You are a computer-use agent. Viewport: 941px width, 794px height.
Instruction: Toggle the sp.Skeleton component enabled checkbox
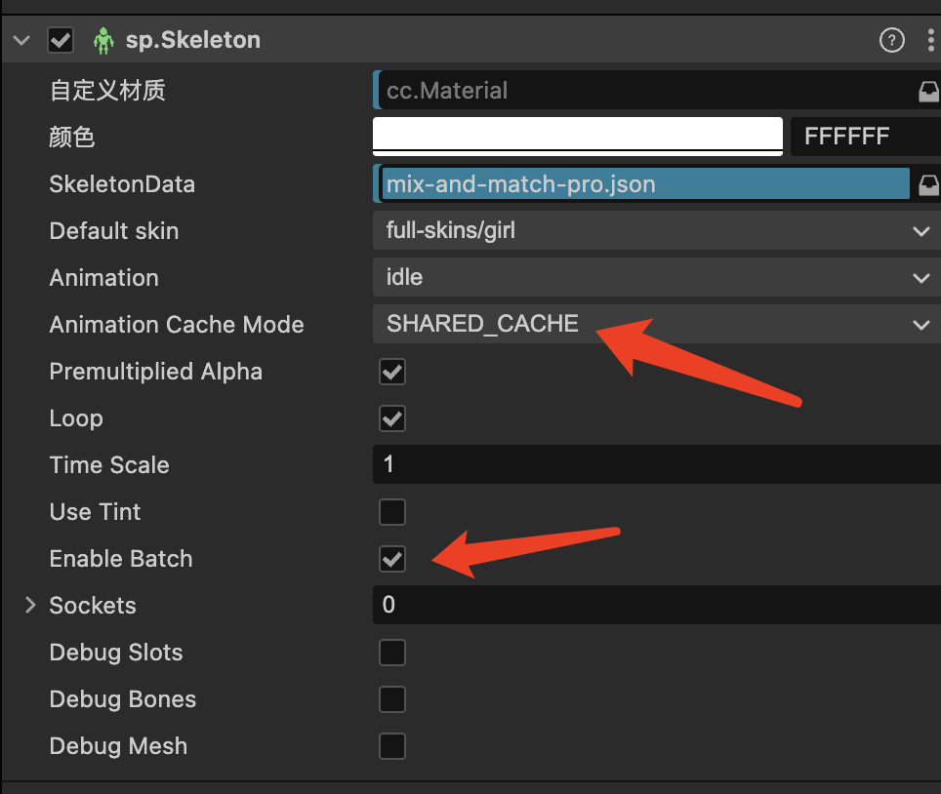61,40
